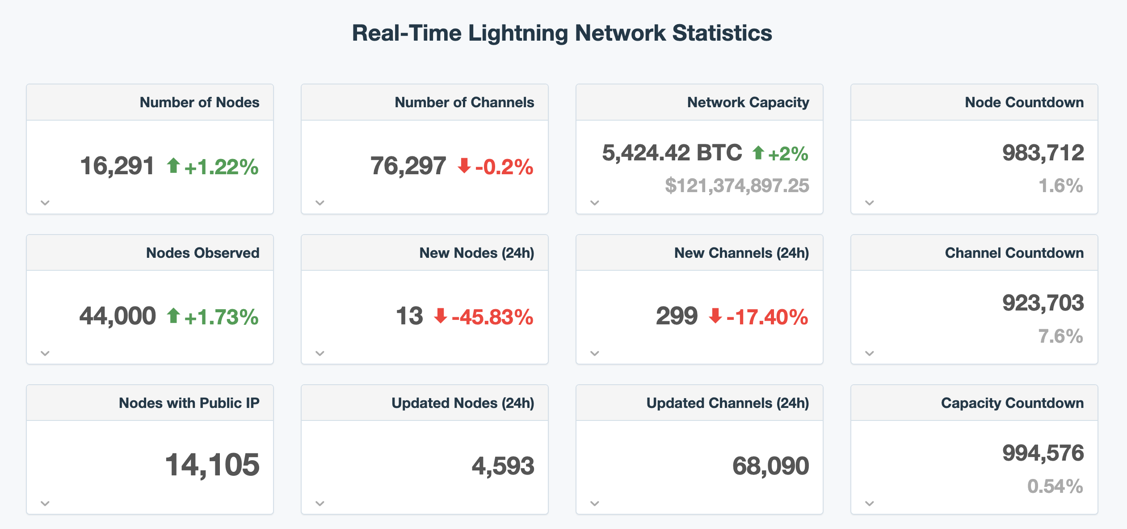Expand the Nodes Observed card chevron
This screenshot has width=1127, height=529.
click(45, 353)
